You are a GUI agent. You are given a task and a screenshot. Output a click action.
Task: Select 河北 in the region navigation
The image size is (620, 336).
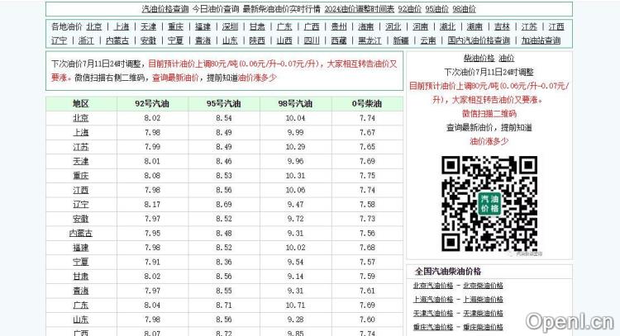click(x=393, y=27)
